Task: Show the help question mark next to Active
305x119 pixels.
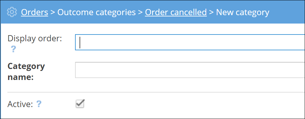Action: (39, 104)
